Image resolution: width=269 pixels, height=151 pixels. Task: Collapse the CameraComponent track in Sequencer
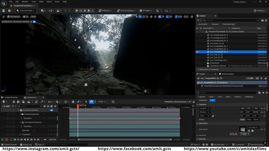(x=20, y=114)
